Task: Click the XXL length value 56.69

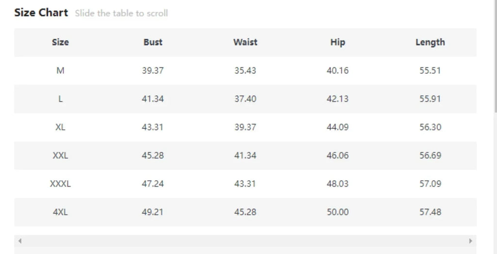Action: coord(430,156)
